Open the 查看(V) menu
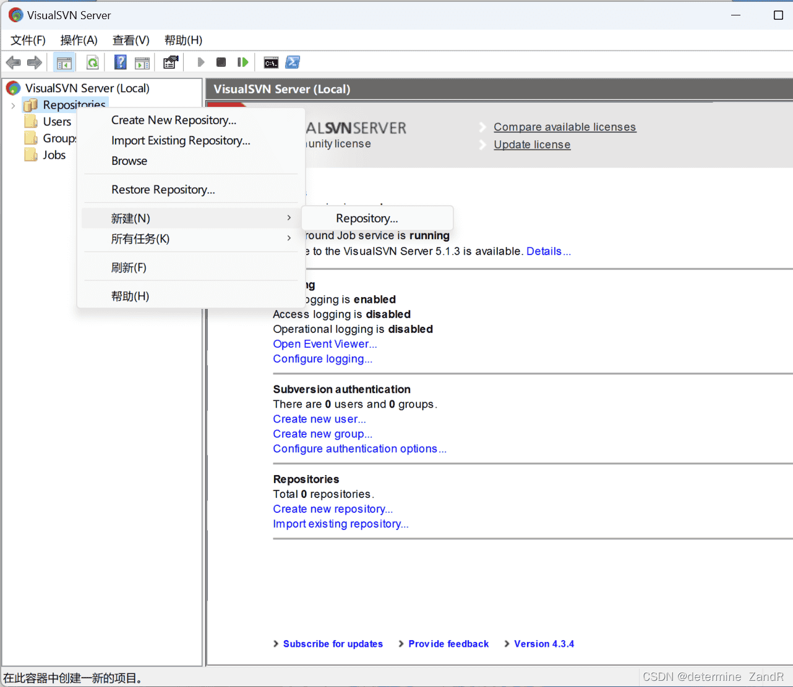Screen dimensions: 793x687 (x=130, y=40)
